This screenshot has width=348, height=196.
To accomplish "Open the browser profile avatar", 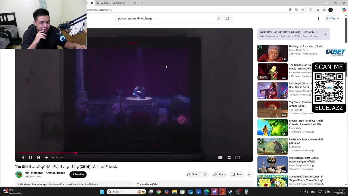I will tap(331, 10).
